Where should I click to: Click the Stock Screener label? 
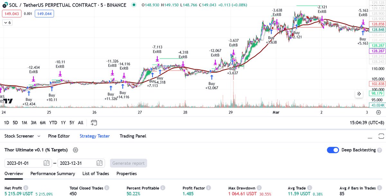[x=19, y=136]
